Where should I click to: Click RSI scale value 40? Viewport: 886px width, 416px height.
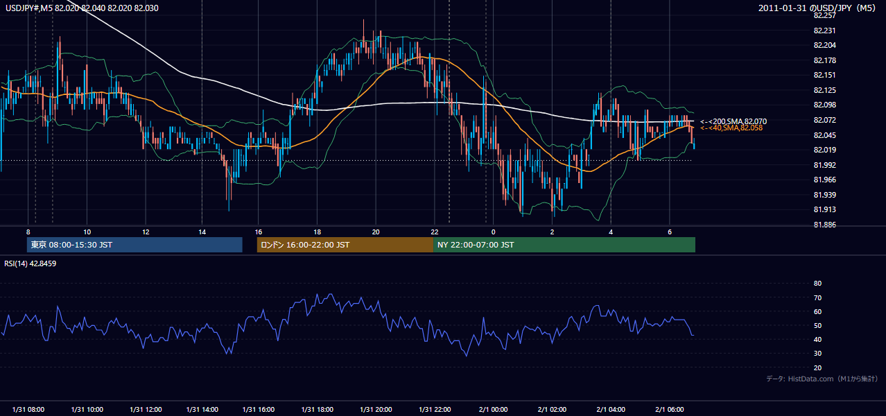[817, 340]
